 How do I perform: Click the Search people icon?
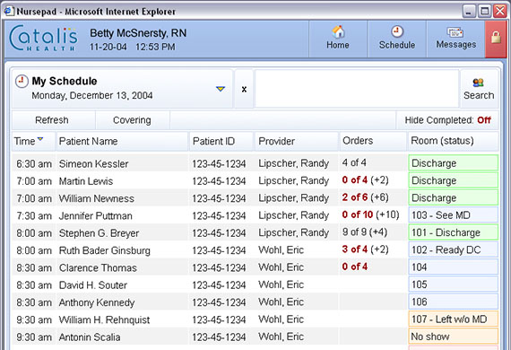point(479,83)
